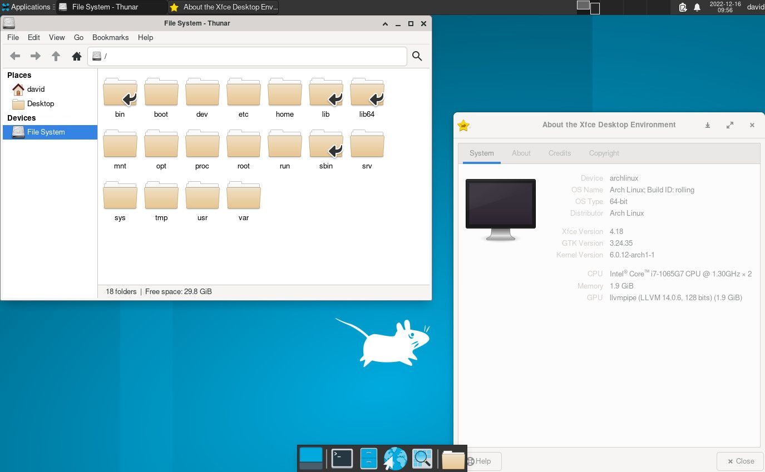Launch Terminal from the bottom dock
This screenshot has width=765, height=472.
click(342, 459)
